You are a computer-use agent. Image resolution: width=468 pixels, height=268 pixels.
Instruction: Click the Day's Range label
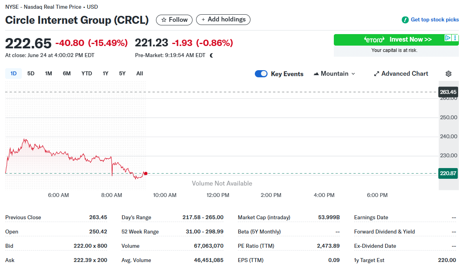(x=136, y=217)
